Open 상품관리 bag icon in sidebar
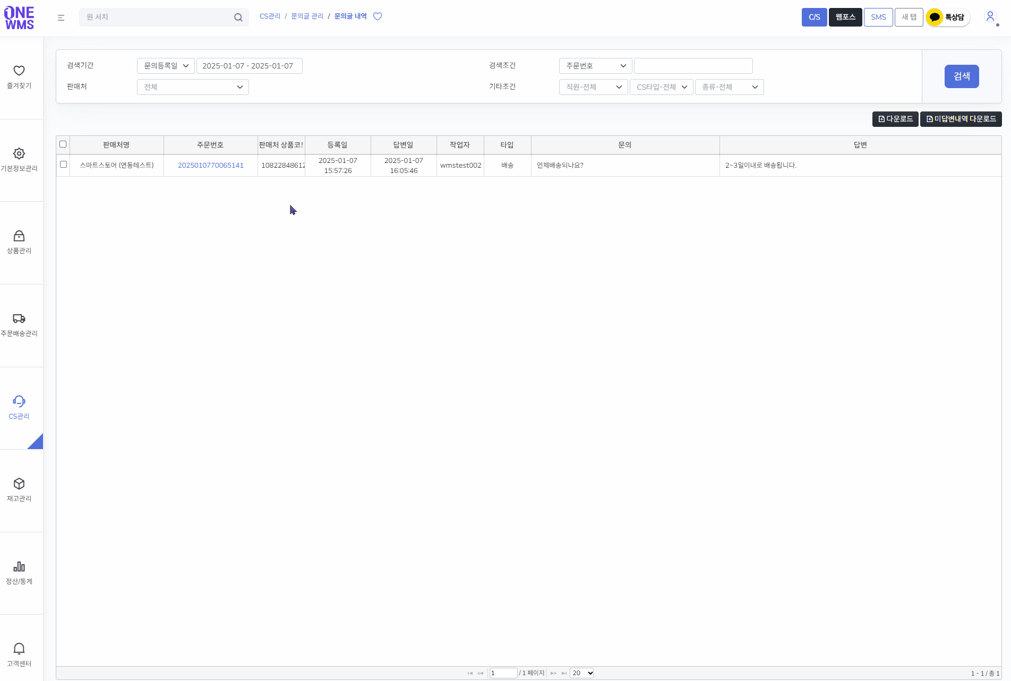Image resolution: width=1011 pixels, height=681 pixels. point(19,236)
